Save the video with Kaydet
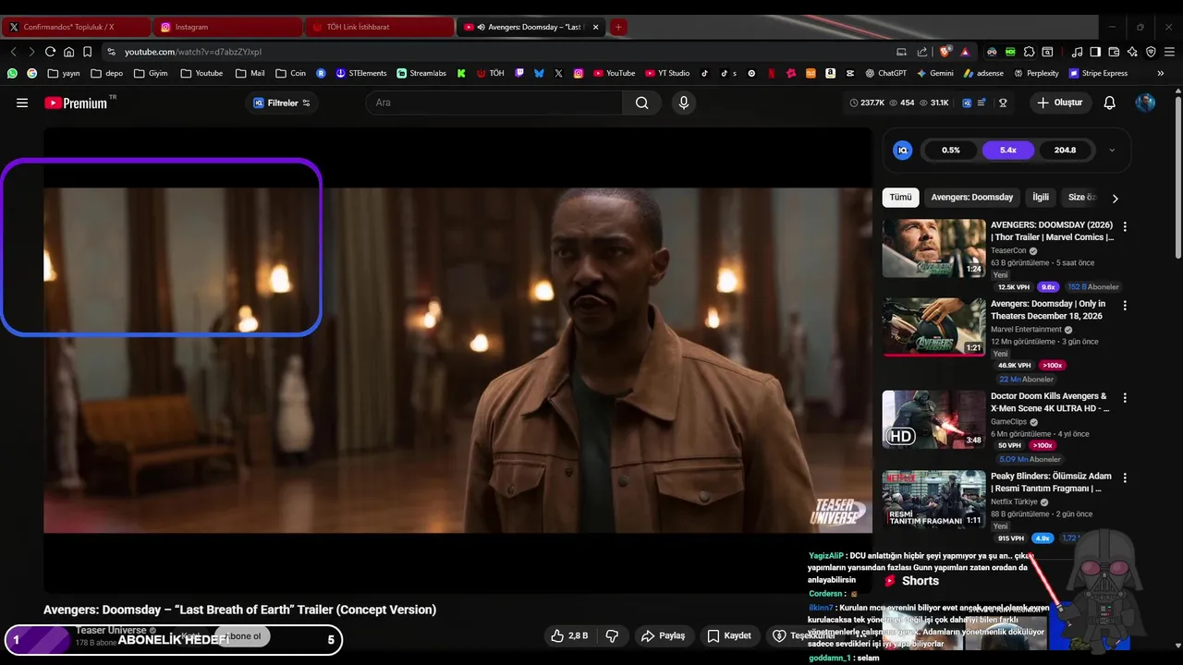Image resolution: width=1183 pixels, height=665 pixels. [x=729, y=635]
